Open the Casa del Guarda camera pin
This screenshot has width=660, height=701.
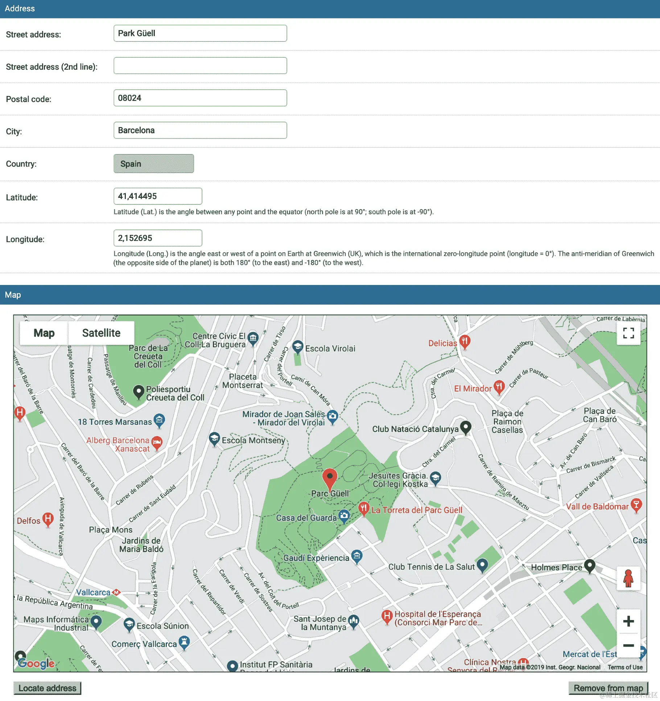tap(344, 516)
